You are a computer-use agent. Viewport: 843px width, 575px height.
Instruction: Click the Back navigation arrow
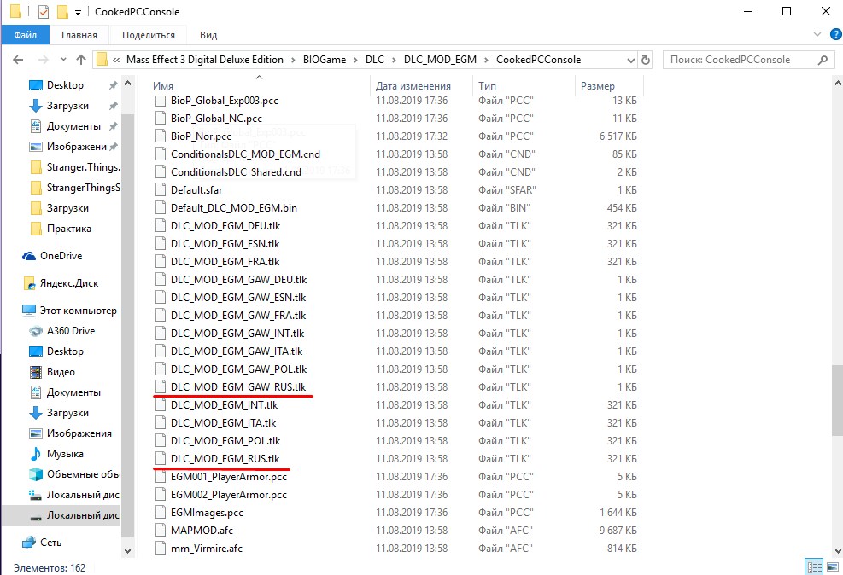[x=18, y=60]
